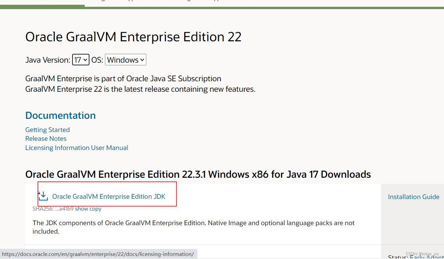Open the Installation Guide link
The image size is (444, 259).
pyautogui.click(x=414, y=197)
